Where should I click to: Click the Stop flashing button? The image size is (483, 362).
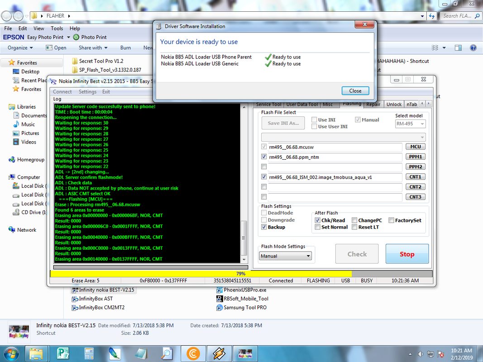407,254
